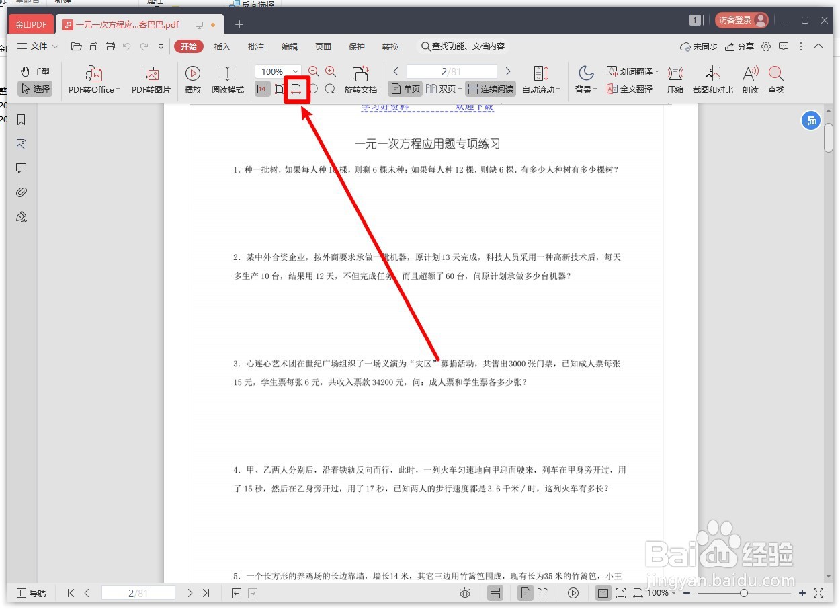Open the comments panel in sidebar

tap(22, 168)
